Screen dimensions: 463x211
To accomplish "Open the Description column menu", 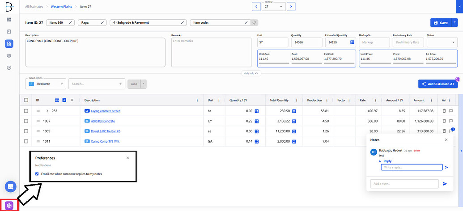I will click(x=197, y=100).
